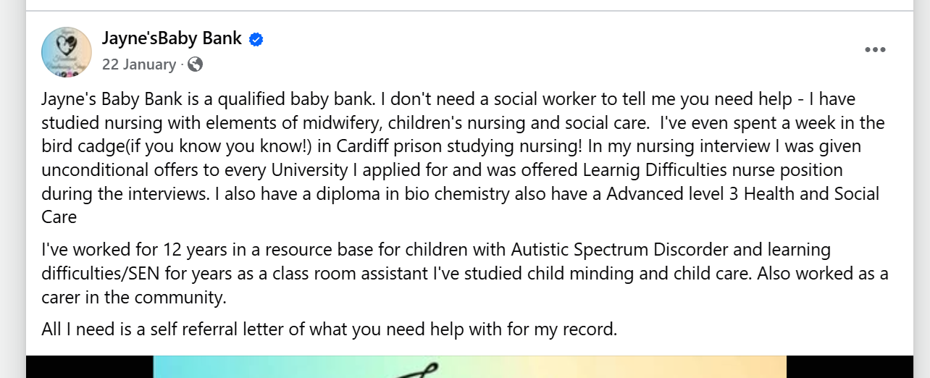Open the three-dot post options menu
Viewport: 930px width, 378px height.
pos(875,50)
